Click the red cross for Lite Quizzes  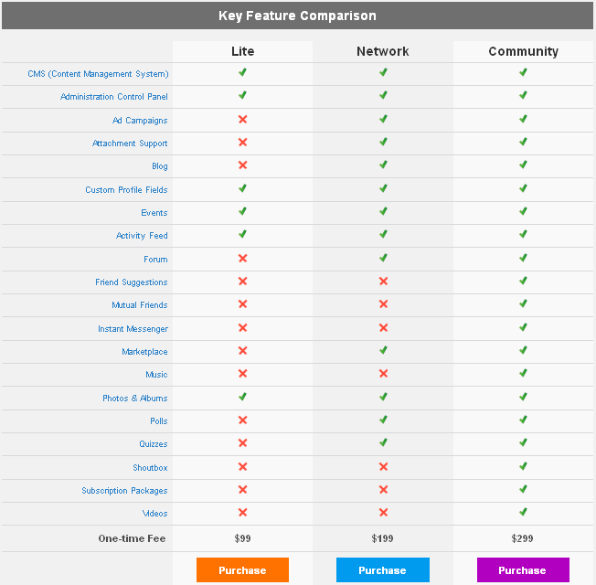(243, 444)
